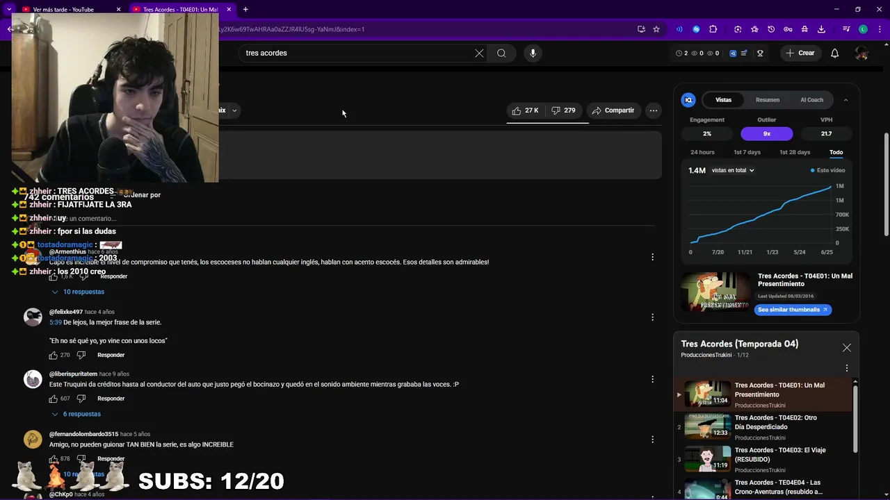Reply to the liberispuritatem comment
The width and height of the screenshot is (890, 500).
111,399
